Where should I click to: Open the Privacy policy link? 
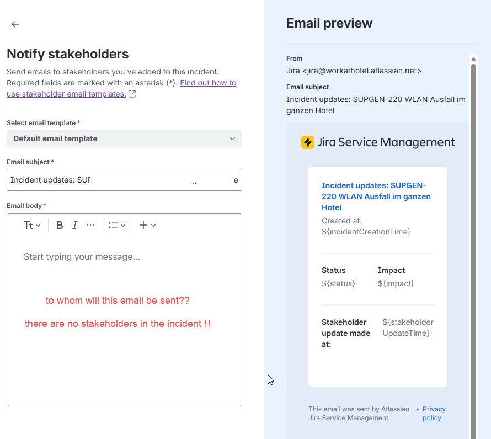point(434,413)
